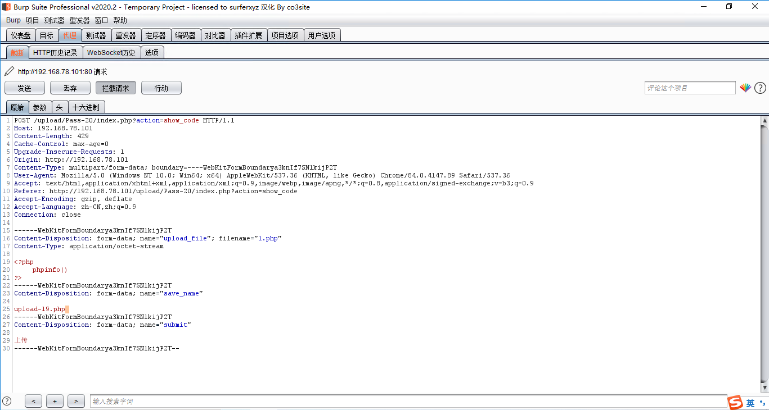The width and height of the screenshot is (769, 410).
Task: Switch to the 头 headers view tab
Action: [60, 107]
